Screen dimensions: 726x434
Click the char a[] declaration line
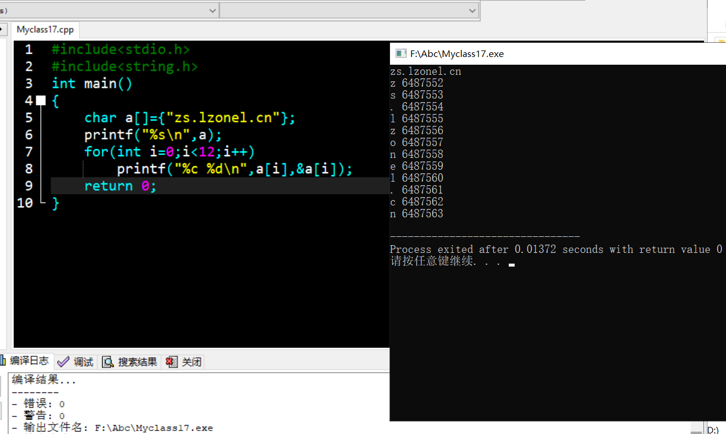[x=189, y=118]
